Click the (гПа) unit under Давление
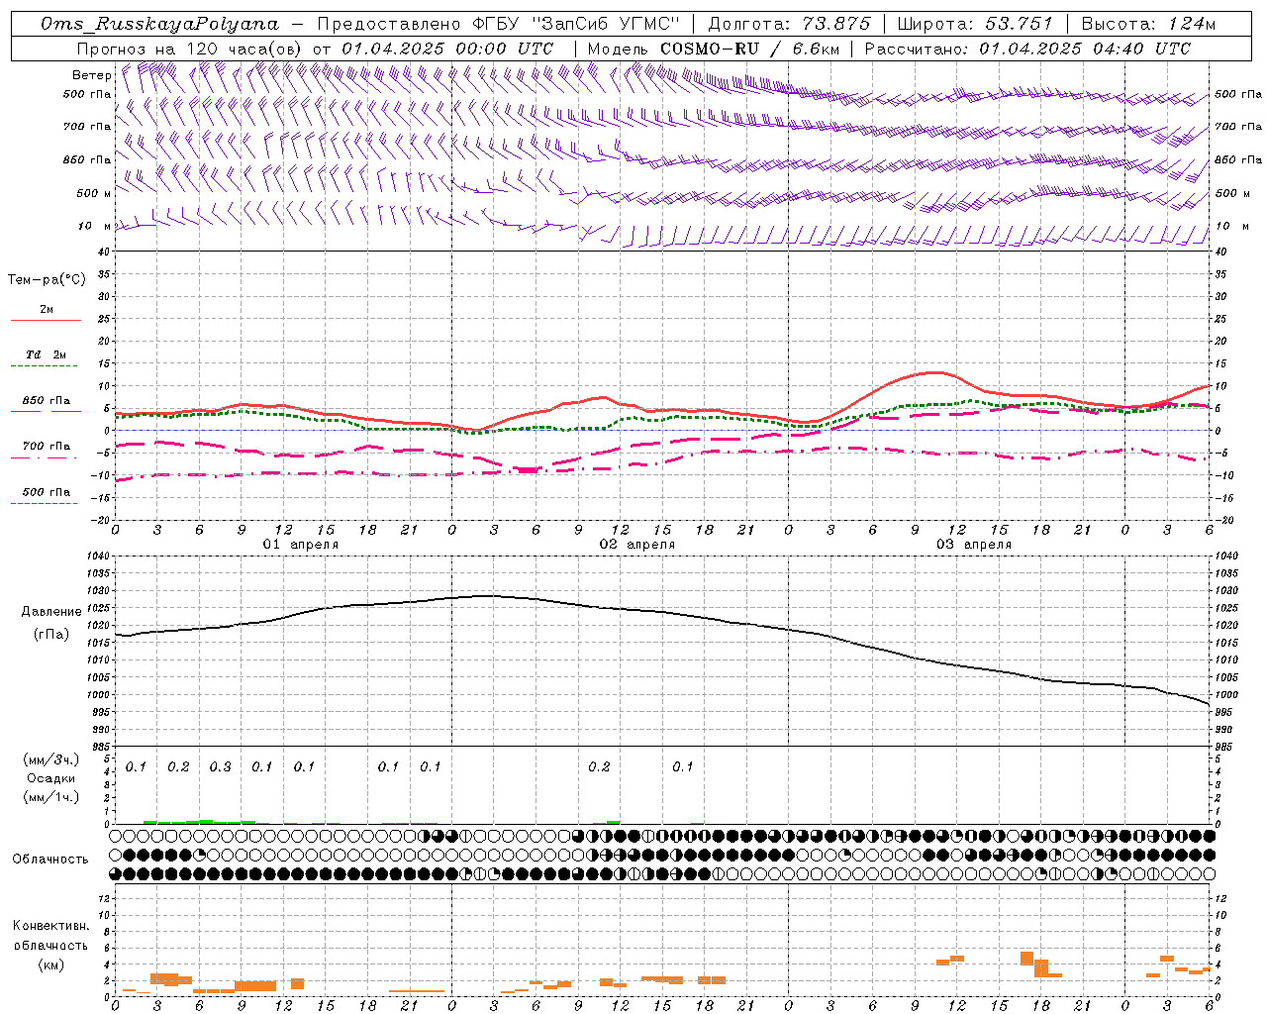The width and height of the screenshot is (1267, 1014). click(x=51, y=634)
